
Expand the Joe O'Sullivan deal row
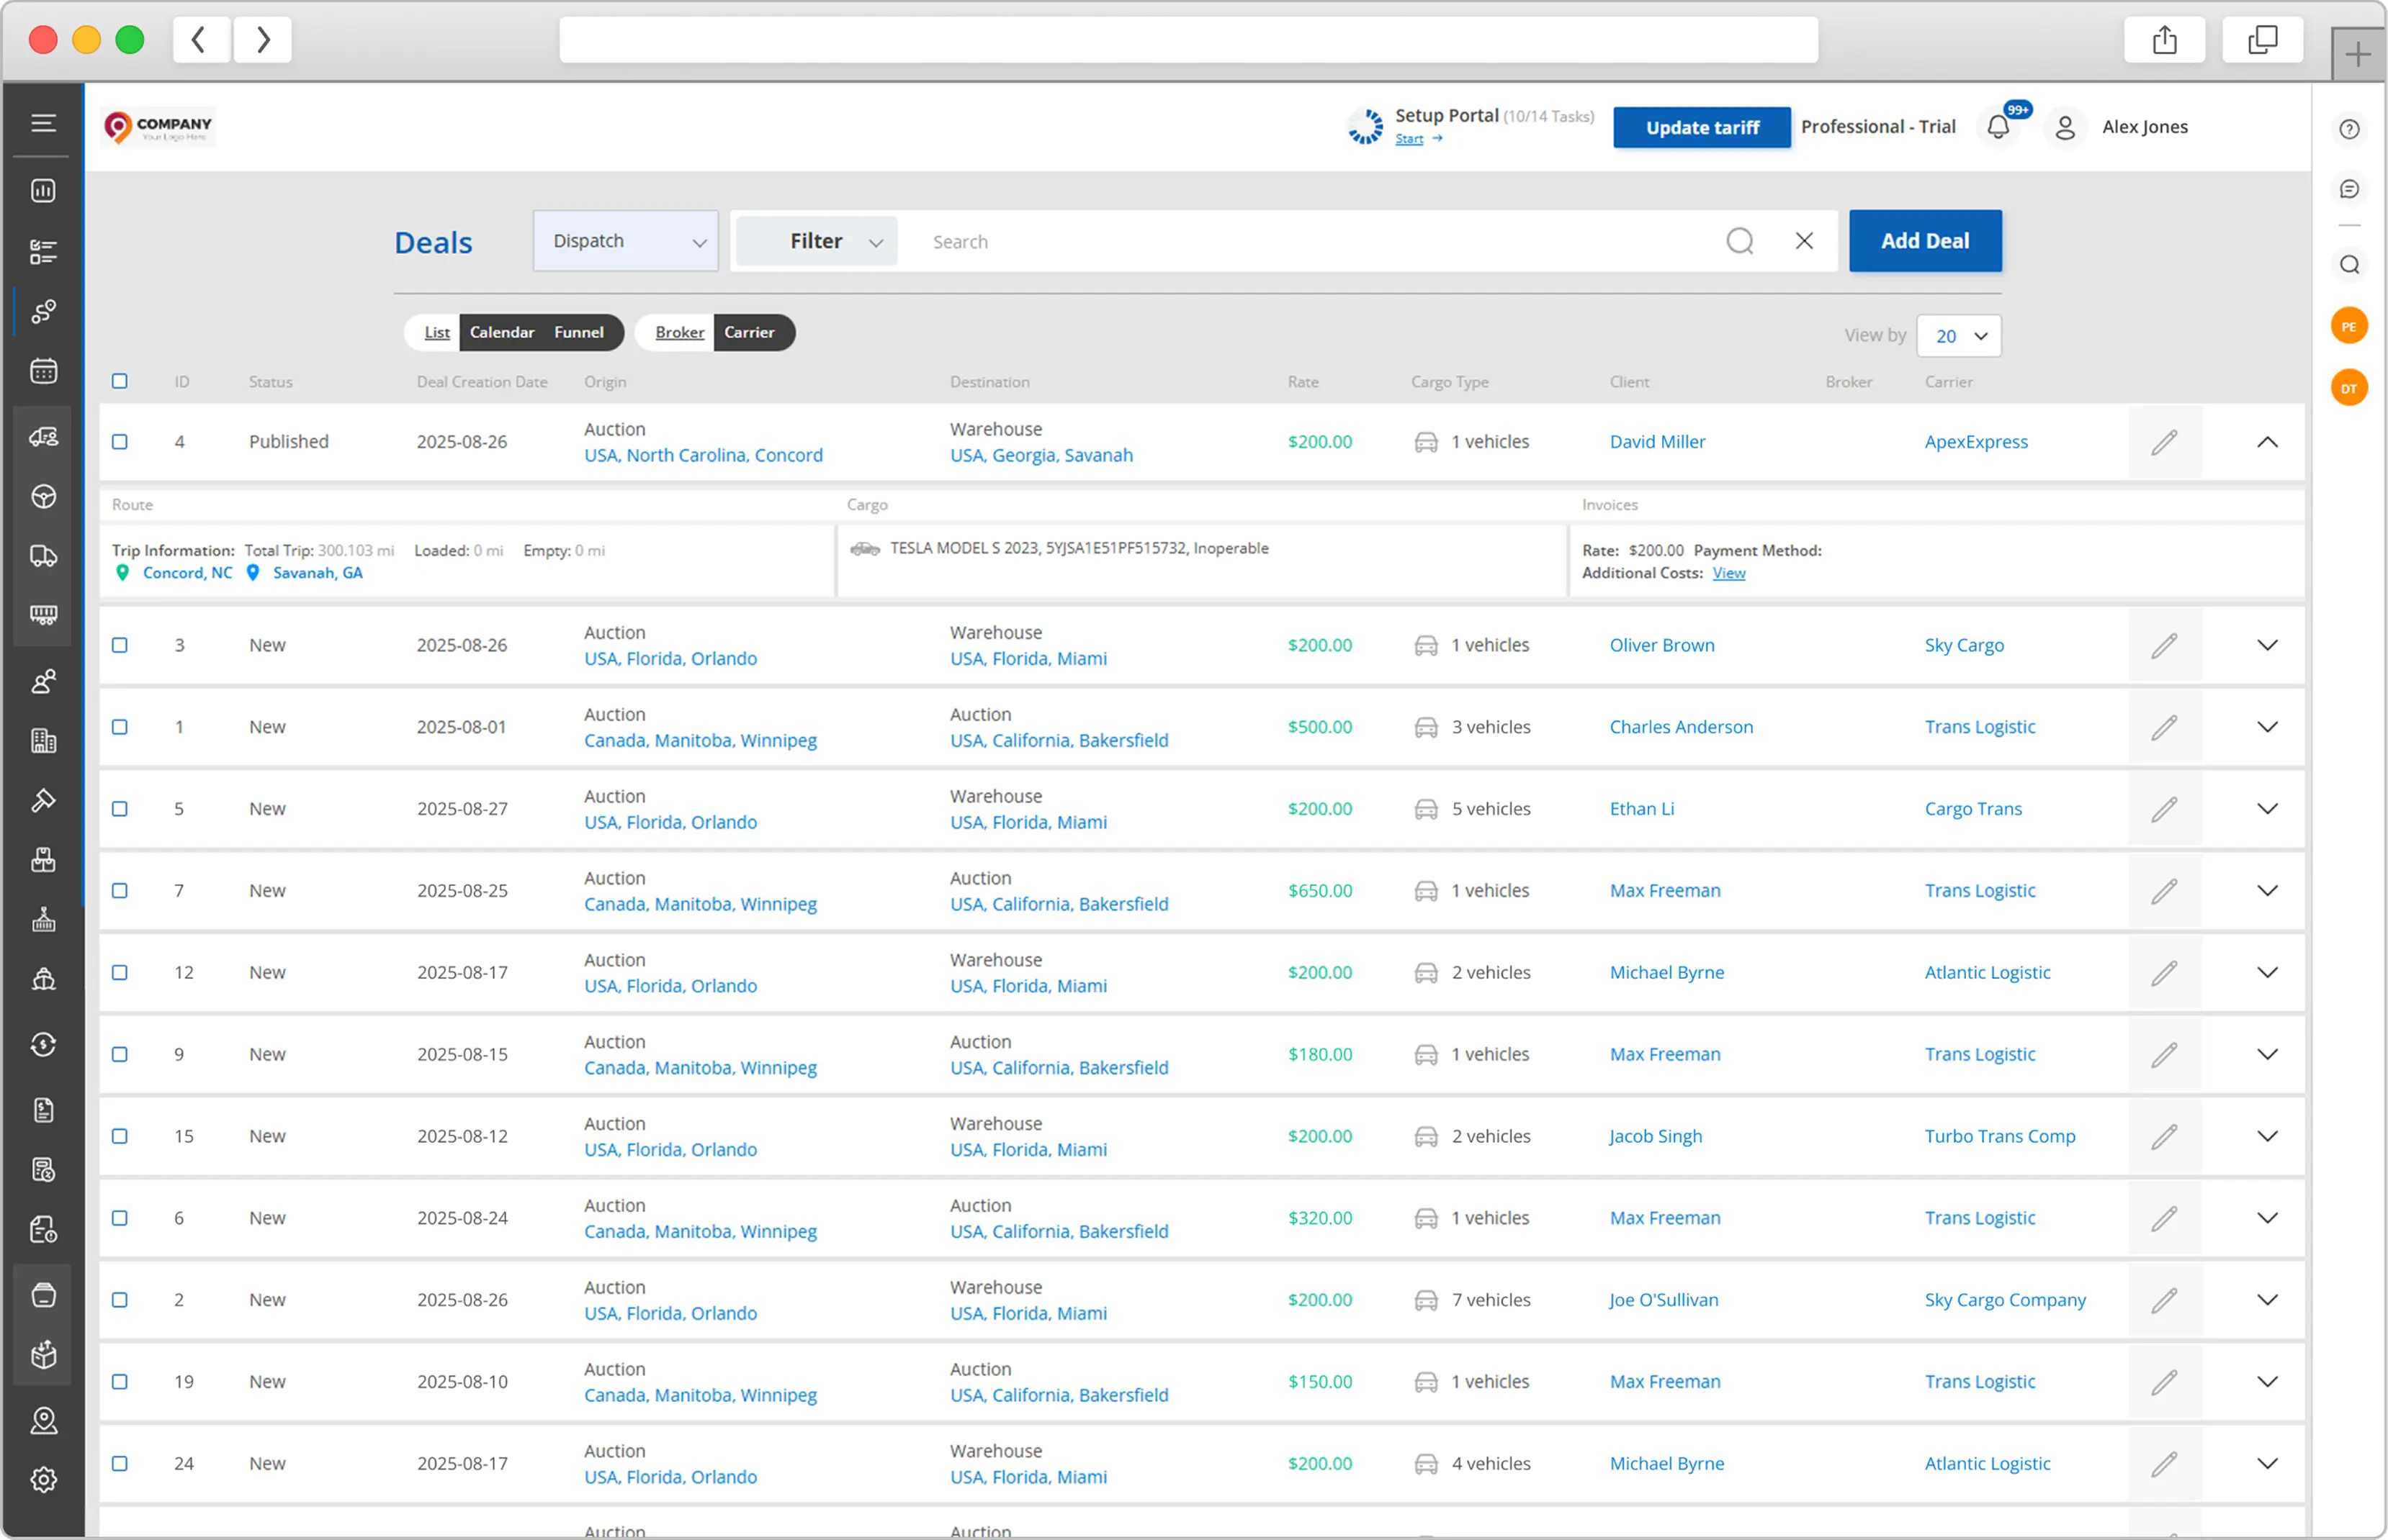click(x=2267, y=1300)
